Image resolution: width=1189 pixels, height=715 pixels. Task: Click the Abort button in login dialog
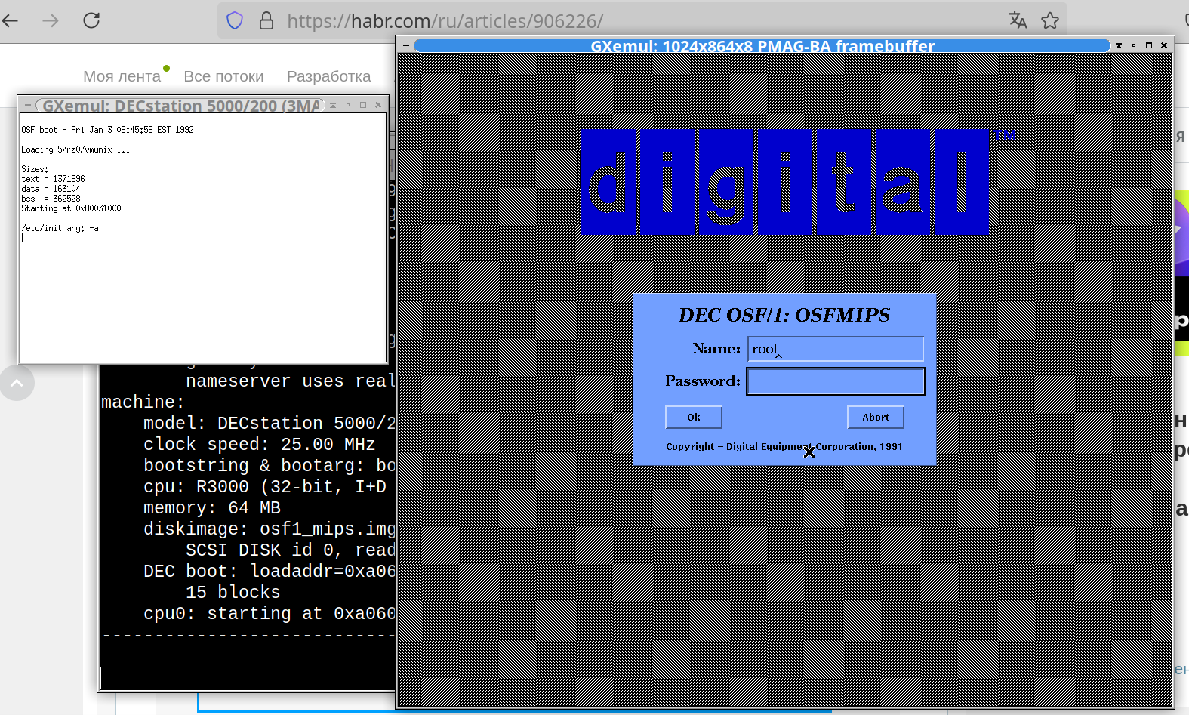click(876, 418)
